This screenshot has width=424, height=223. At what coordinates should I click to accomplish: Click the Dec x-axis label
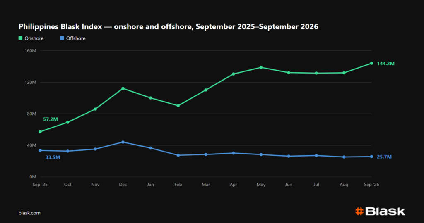coord(123,185)
